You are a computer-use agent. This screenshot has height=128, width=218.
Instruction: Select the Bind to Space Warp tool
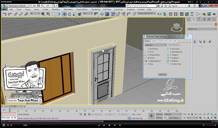coord(26,14)
